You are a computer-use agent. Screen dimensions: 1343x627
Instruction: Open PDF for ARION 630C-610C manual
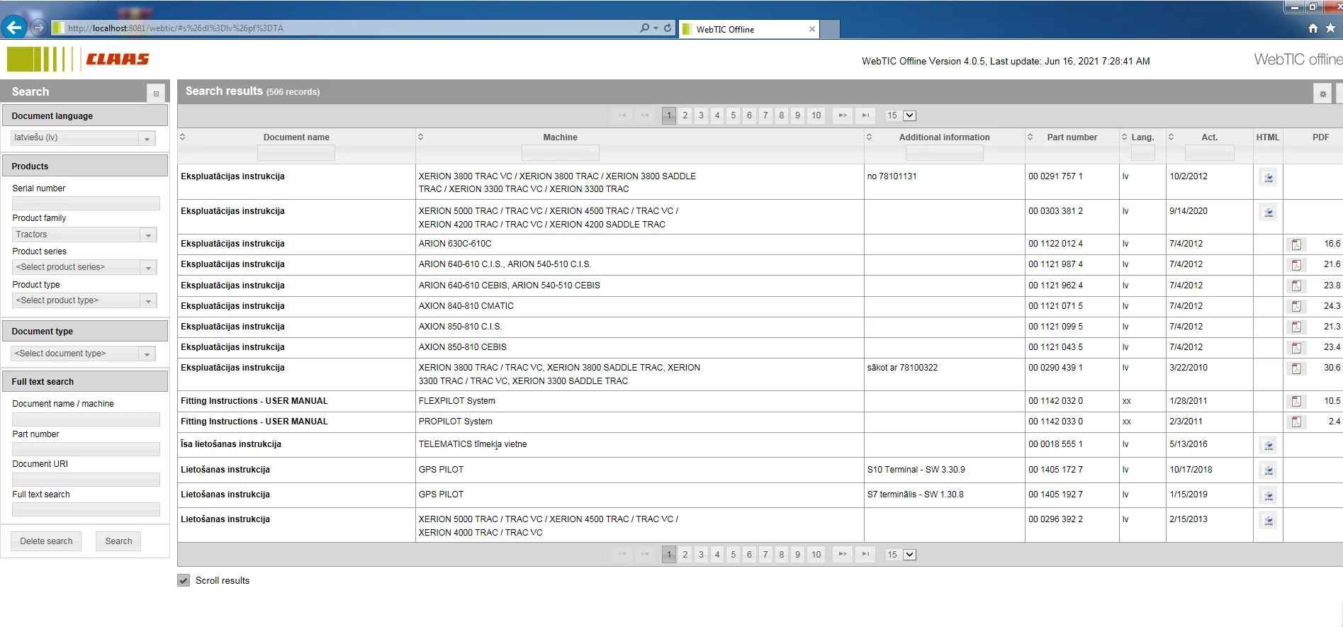(x=1296, y=244)
